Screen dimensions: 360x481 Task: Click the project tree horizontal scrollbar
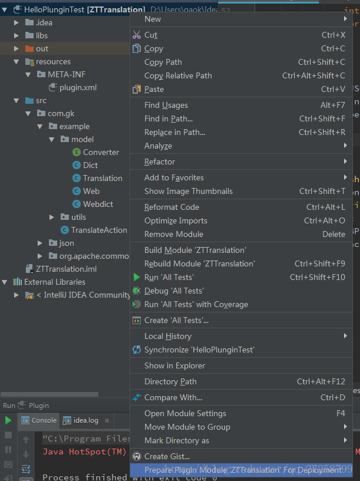[49, 394]
